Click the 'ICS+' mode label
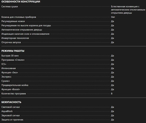This screenshot has height=123, width=146. coord(4,64)
